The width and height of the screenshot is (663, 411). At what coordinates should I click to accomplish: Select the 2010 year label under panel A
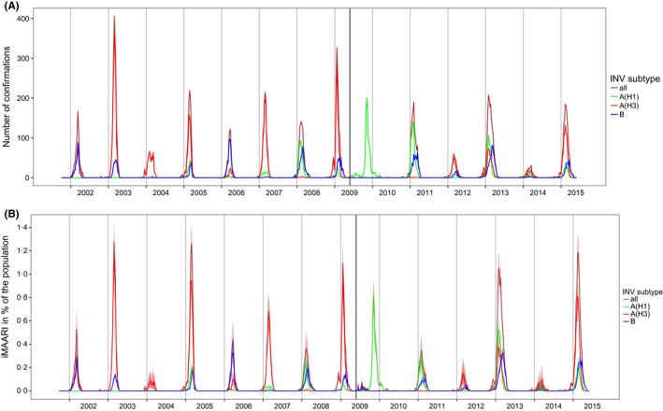tap(387, 192)
